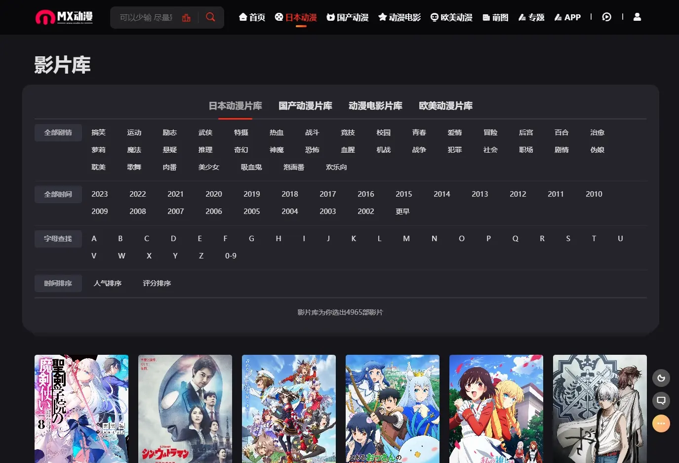Select the 吸血鬼 genre link

[251, 167]
